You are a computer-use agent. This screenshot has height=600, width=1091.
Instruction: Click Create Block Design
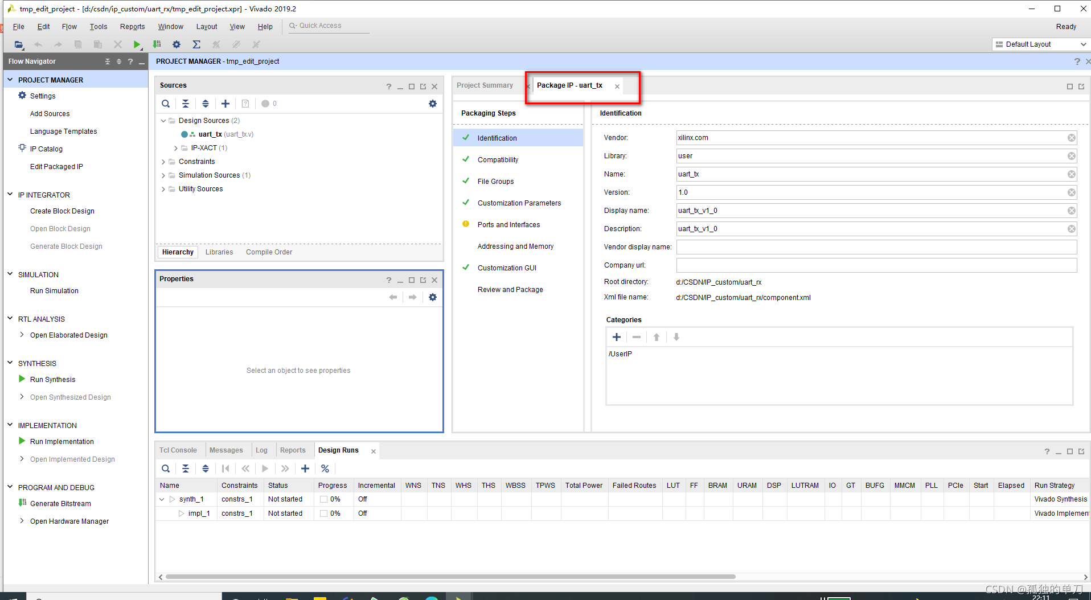62,211
